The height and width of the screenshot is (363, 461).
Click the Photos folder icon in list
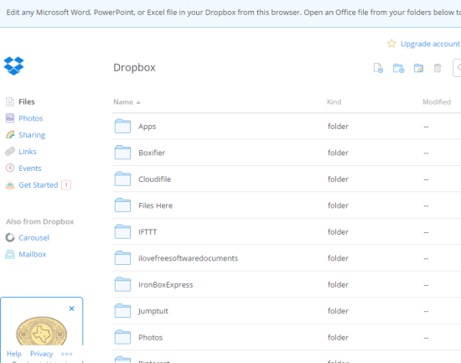click(122, 337)
